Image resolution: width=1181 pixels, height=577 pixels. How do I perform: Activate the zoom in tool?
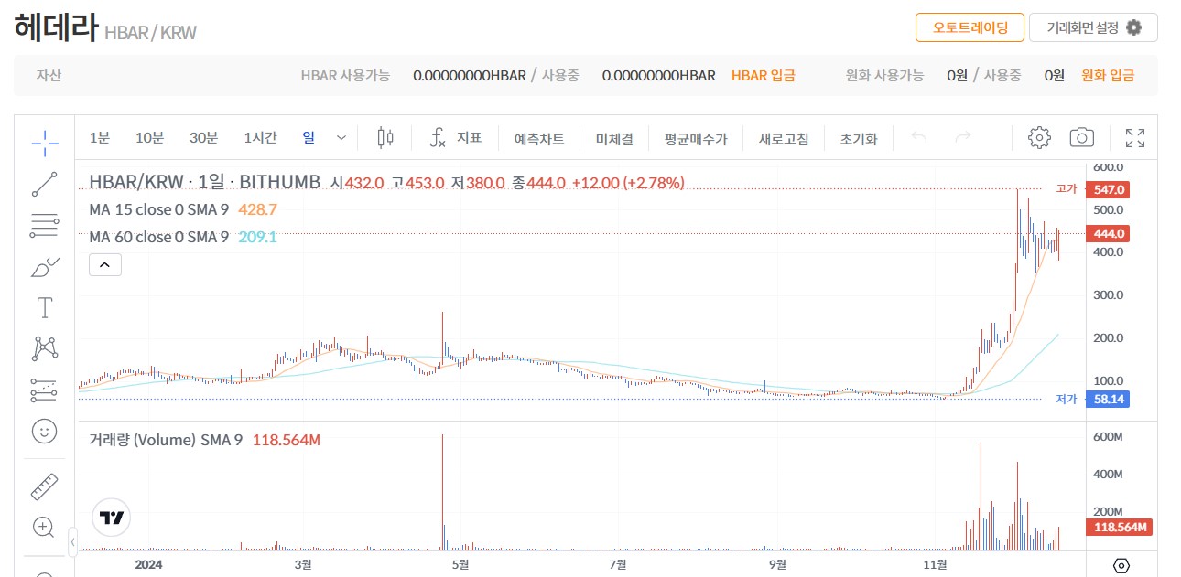point(44,528)
